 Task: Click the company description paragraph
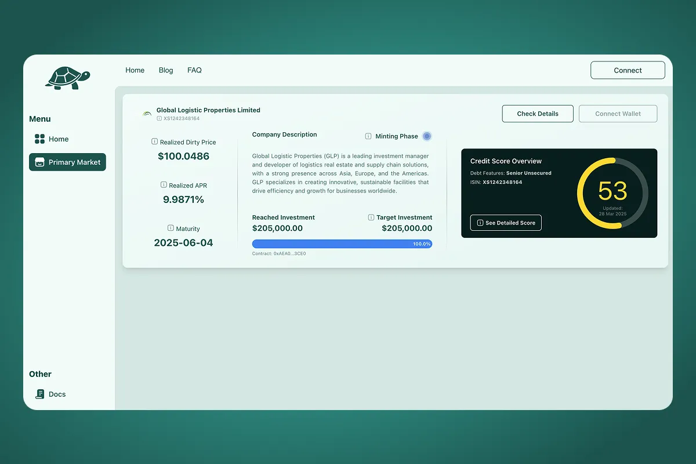340,173
